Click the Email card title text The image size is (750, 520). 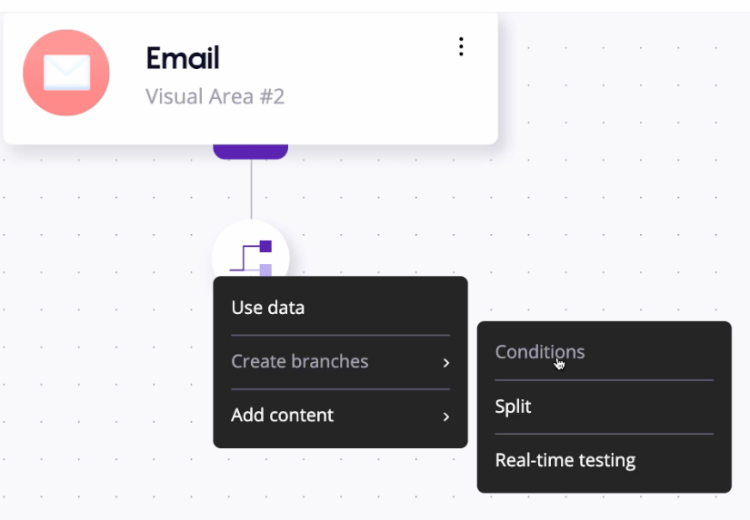[183, 58]
